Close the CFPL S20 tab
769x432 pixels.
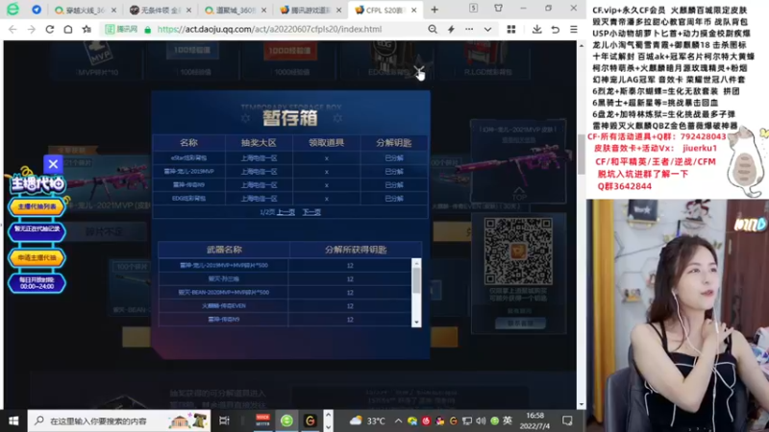coord(414,10)
